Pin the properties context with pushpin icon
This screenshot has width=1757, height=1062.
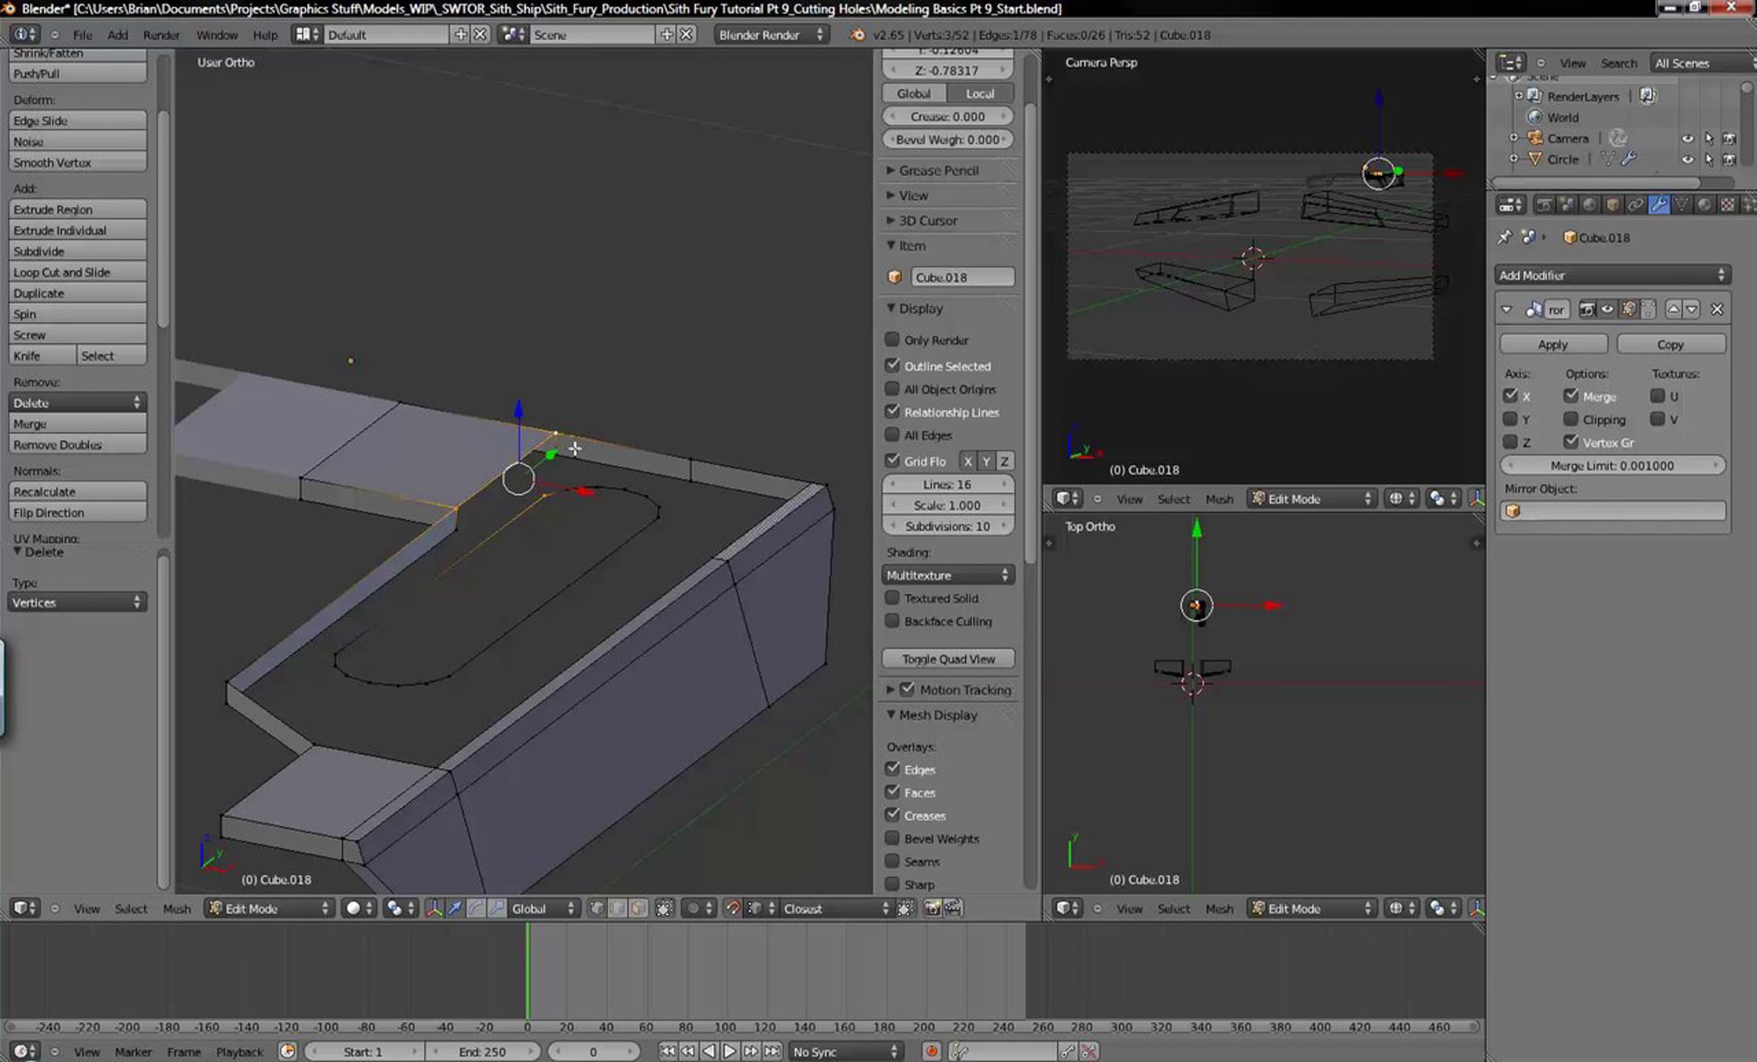(1504, 237)
